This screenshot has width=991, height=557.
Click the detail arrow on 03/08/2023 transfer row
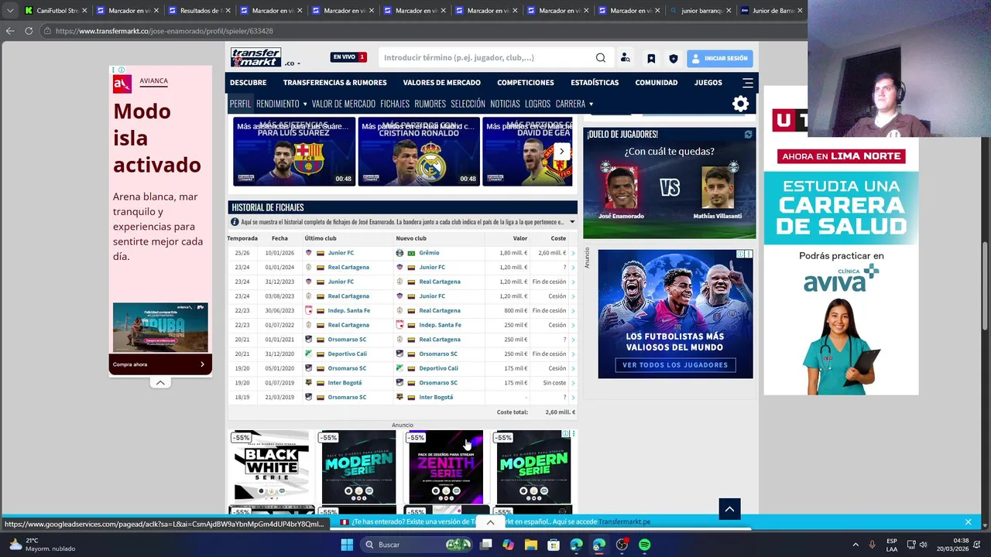coord(574,296)
